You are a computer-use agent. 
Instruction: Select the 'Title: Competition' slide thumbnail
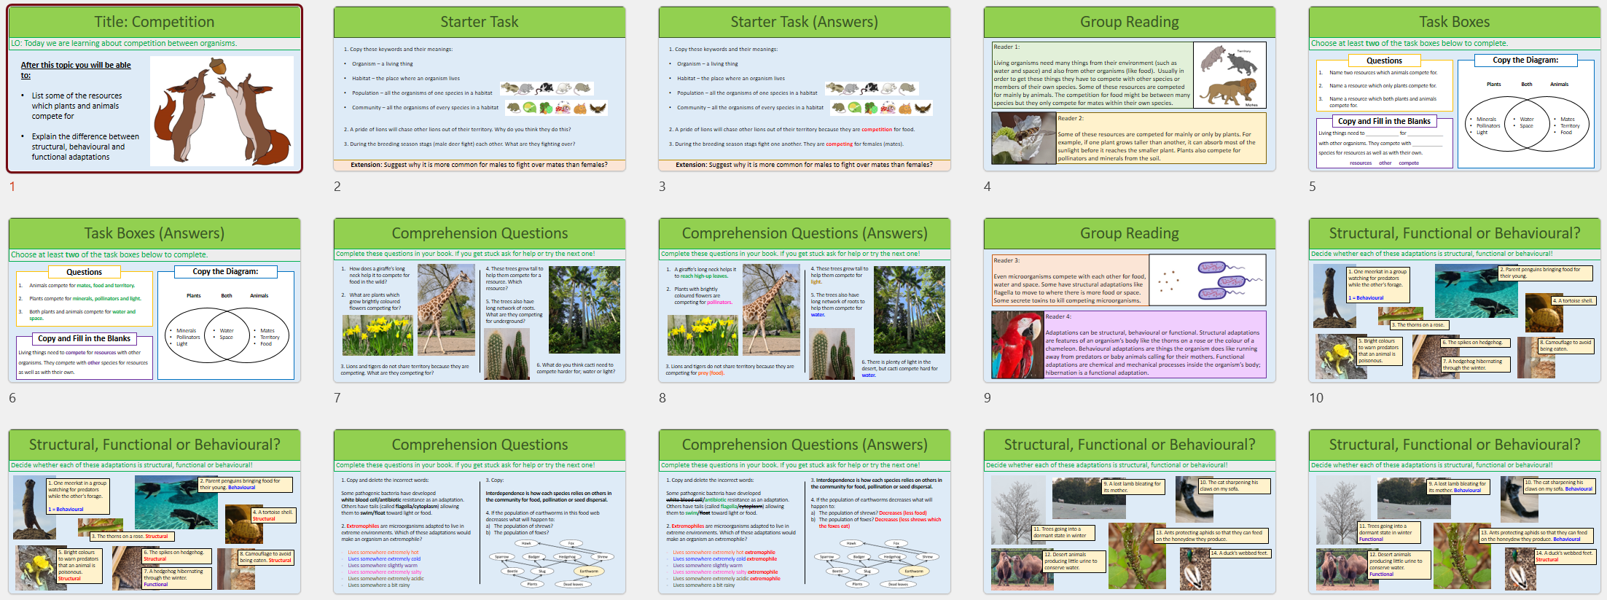(x=155, y=89)
